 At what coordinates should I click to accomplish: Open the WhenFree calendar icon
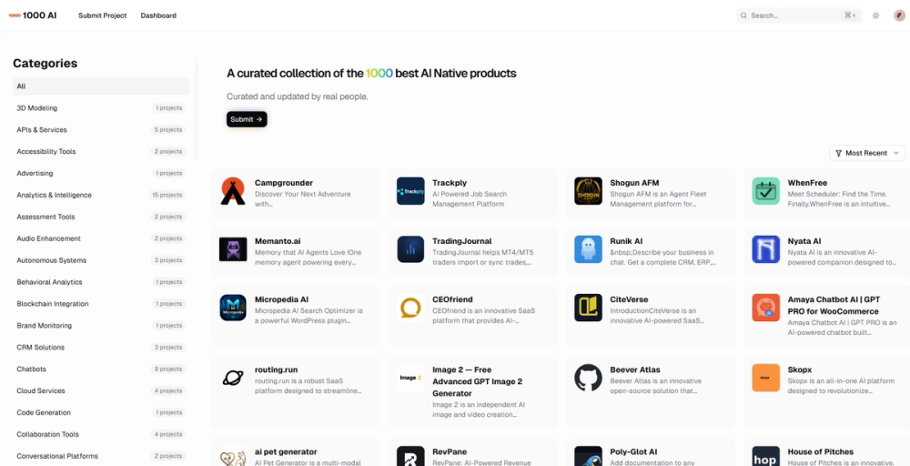pyautogui.click(x=765, y=191)
